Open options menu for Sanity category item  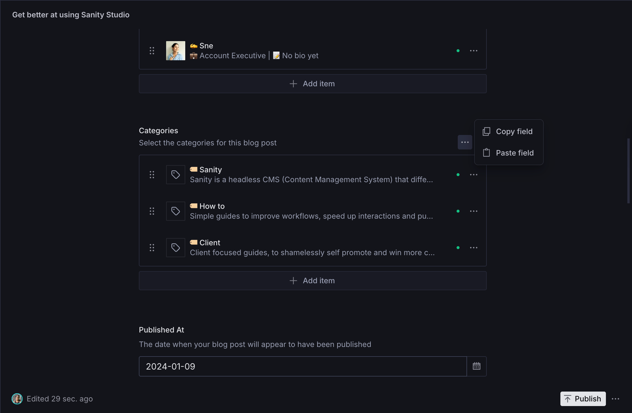pyautogui.click(x=474, y=175)
